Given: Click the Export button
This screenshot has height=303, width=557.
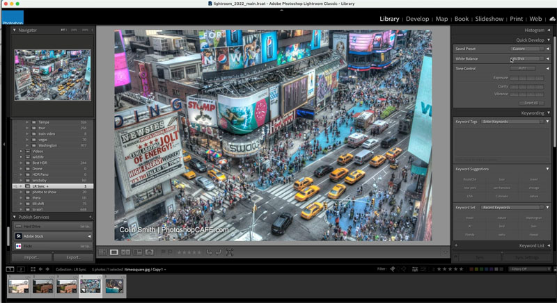Looking at the screenshot, I should click(x=73, y=257).
